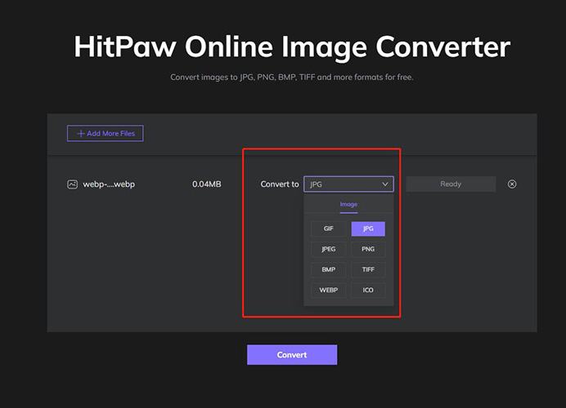Click the HitPaw Online Image Converter heading
566x408 pixels.
(292, 47)
